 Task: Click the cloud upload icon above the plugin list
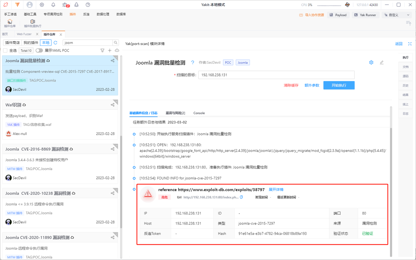pos(117,50)
